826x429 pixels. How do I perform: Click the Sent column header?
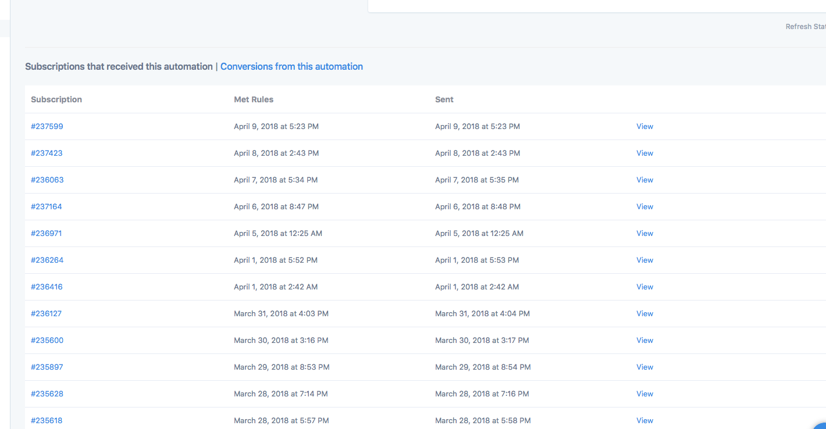point(444,99)
